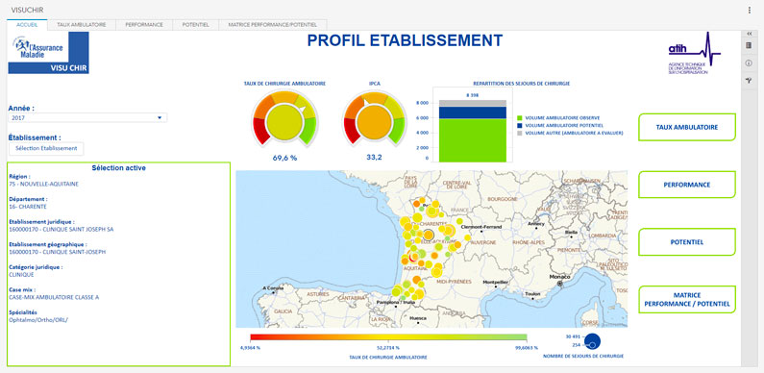
Task: Go to the POTENTIEL tab
Action: (x=195, y=24)
